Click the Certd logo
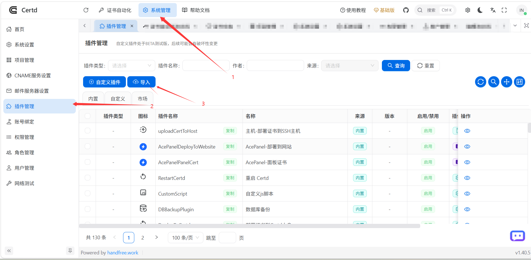Screen dimensions: 531x260 23,10
